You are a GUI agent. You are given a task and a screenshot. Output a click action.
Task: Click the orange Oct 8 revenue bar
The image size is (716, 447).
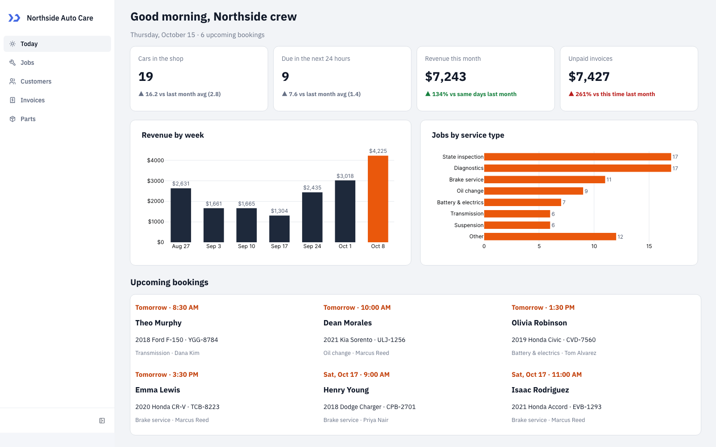378,199
